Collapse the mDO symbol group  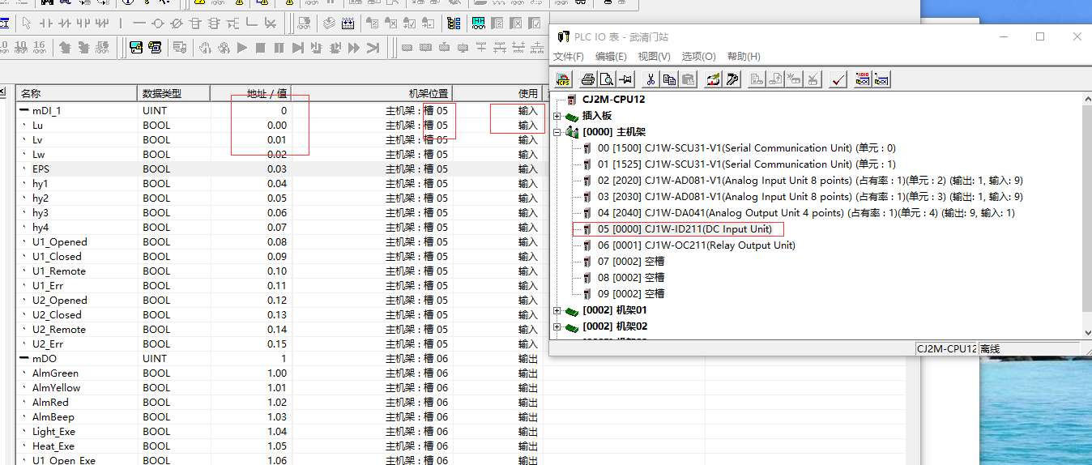click(x=23, y=359)
